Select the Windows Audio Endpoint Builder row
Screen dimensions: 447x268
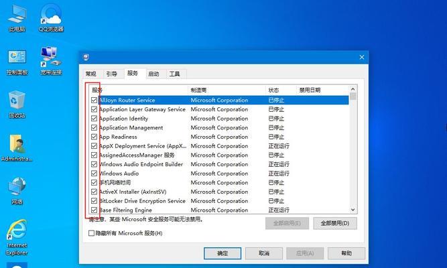pyautogui.click(x=141, y=164)
